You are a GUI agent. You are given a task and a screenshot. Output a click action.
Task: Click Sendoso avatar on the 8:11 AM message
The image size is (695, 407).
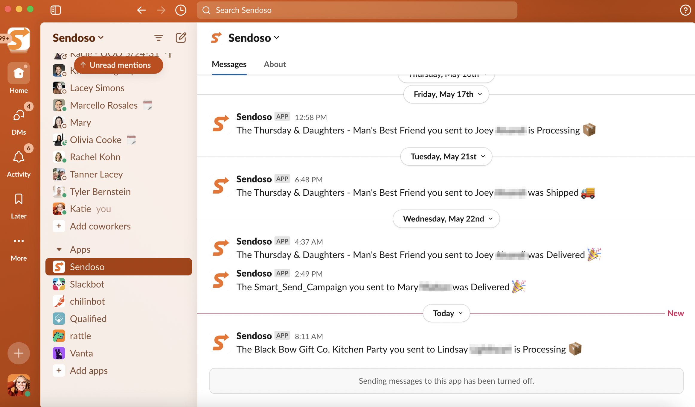tap(221, 342)
